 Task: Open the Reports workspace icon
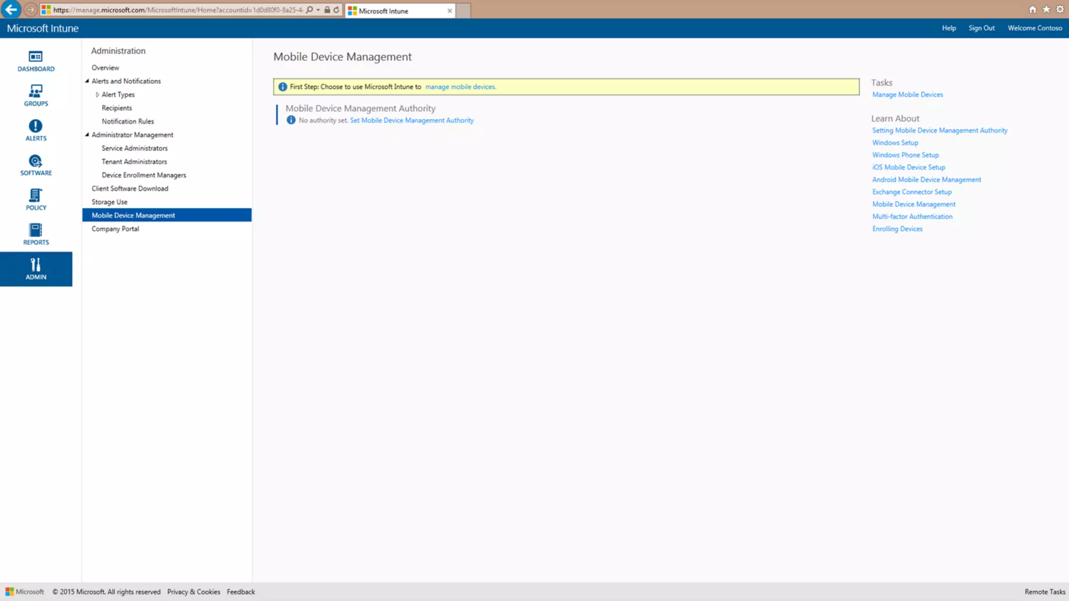point(35,234)
